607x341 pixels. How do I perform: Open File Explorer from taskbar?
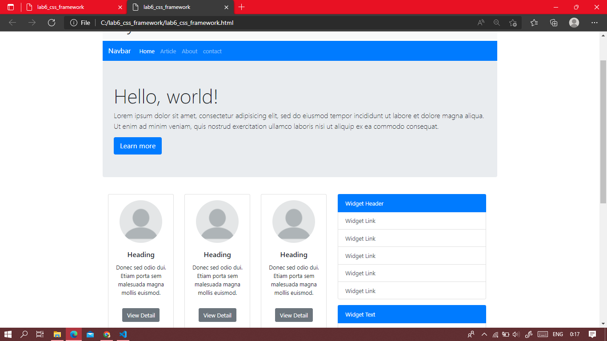click(x=57, y=334)
